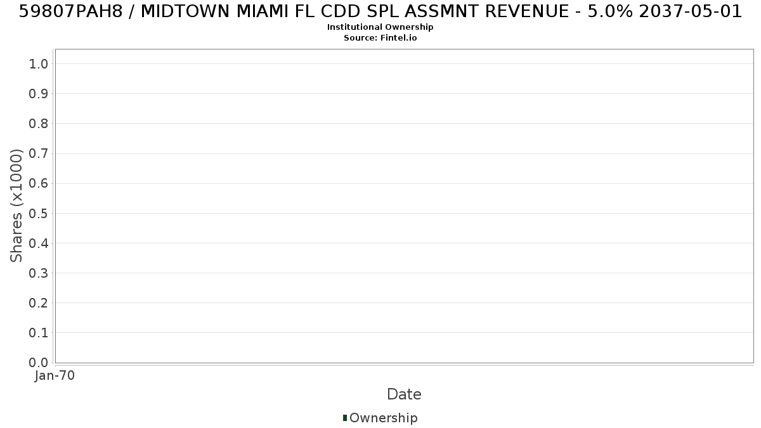Click the chart title text
The width and height of the screenshot is (761, 428).
coord(380,11)
